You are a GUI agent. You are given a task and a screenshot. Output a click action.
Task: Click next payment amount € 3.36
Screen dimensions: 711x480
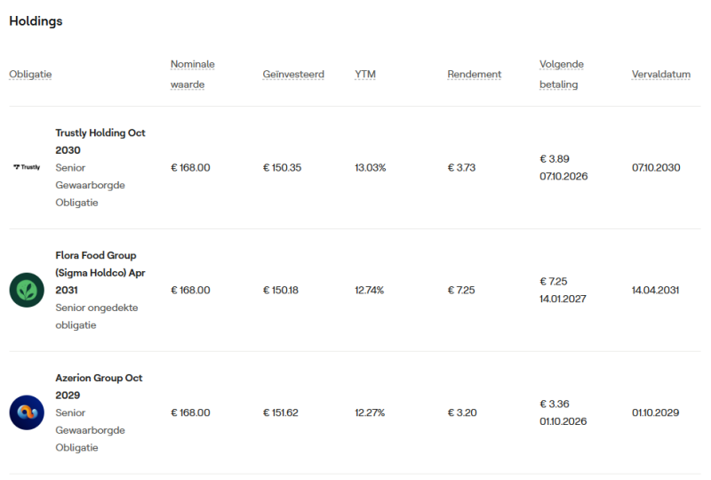point(555,404)
